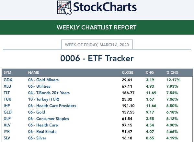The height and width of the screenshot is (142, 194).
Task: Open the GDX symbol link
Action: click(x=8, y=80)
